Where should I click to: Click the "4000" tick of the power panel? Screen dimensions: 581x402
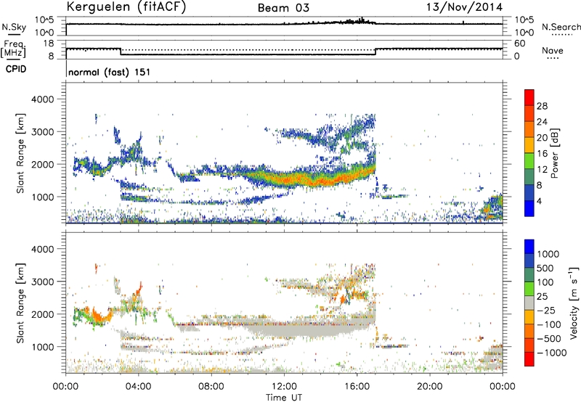pos(42,99)
